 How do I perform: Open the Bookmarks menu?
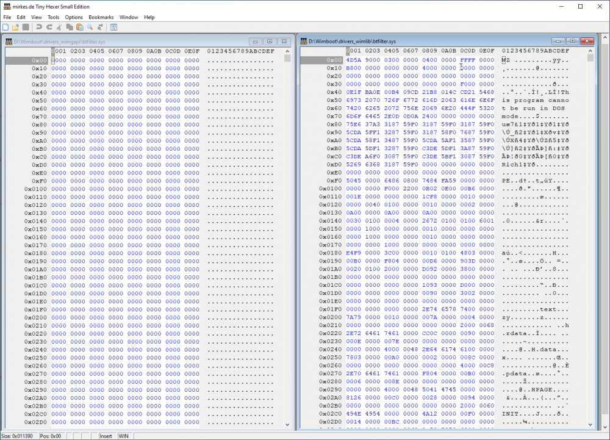click(x=101, y=17)
